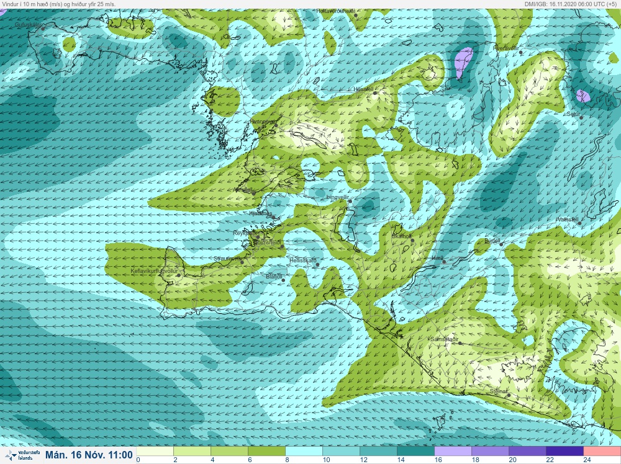The height and width of the screenshot is (464, 621).
Task: Click the DMI/IGB model run timestamp
Action: (570, 4)
